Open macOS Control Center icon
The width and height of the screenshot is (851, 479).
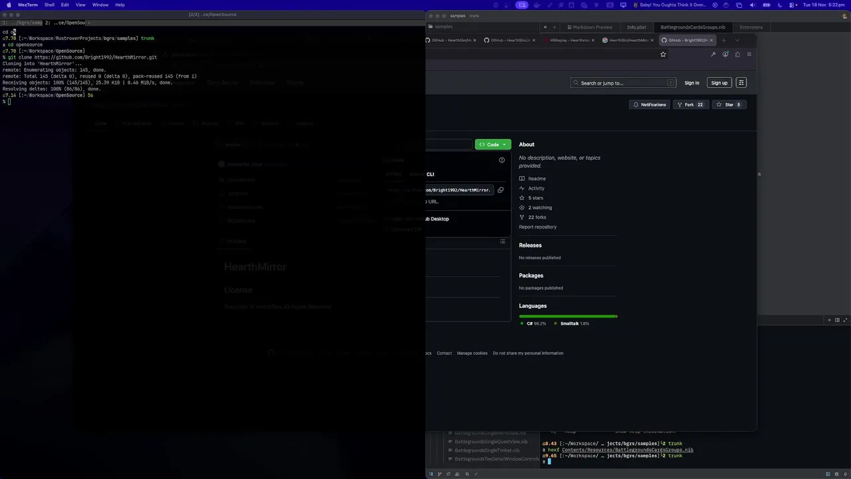point(792,5)
